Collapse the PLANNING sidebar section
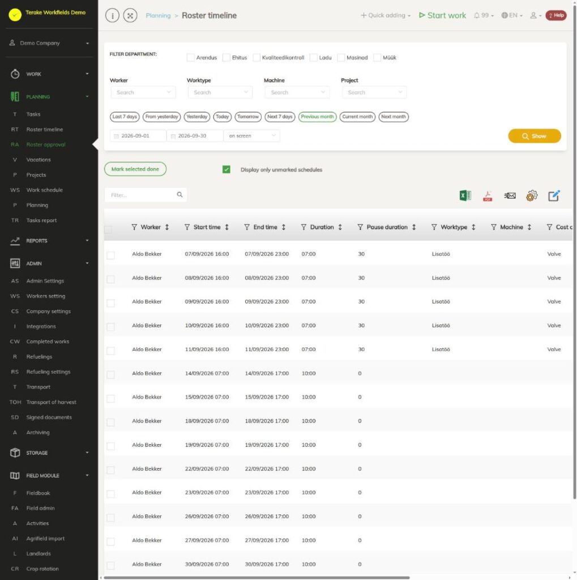 [49, 96]
